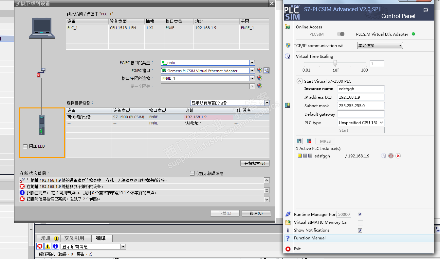Image resolution: width=440 pixels, height=259 pixels.
Task: Open the 接口/子网的连接 dropdown
Action: tap(252, 78)
